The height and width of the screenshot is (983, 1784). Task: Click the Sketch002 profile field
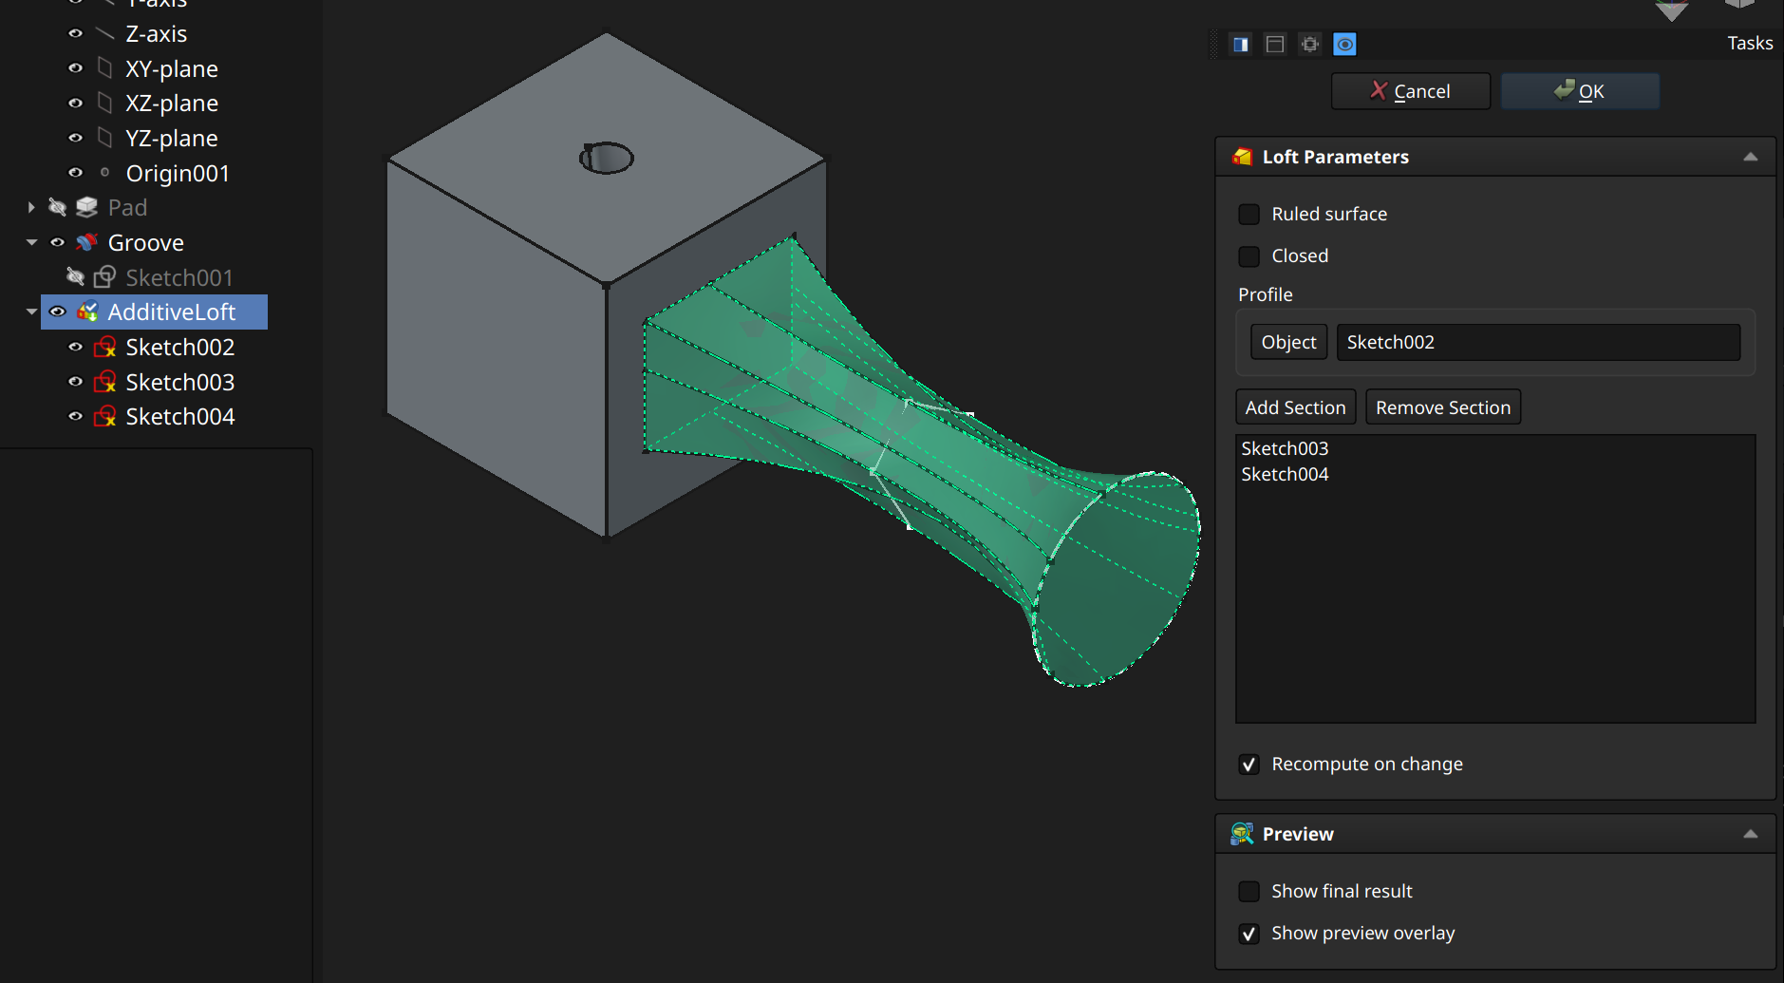pyautogui.click(x=1538, y=342)
